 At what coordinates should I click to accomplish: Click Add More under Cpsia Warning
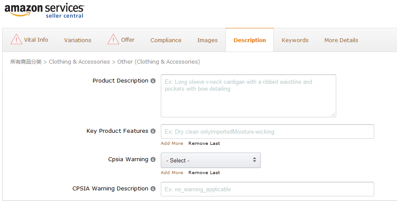(172, 173)
